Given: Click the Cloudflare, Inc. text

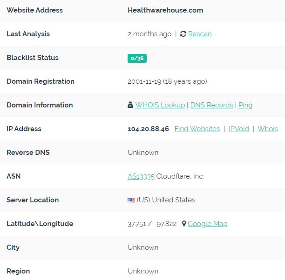Looking at the screenshot, I should click(x=180, y=176).
